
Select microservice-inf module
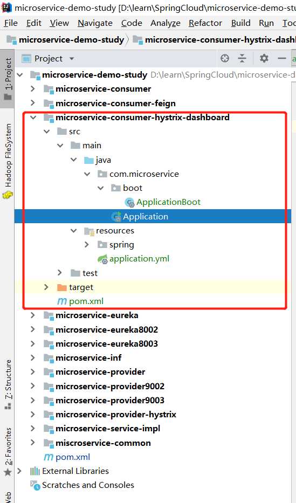(x=88, y=357)
